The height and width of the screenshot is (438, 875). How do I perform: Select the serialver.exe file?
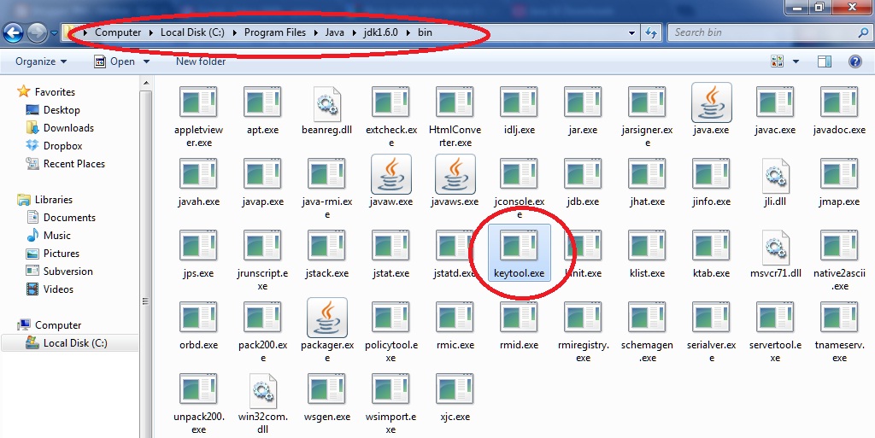[712, 331]
